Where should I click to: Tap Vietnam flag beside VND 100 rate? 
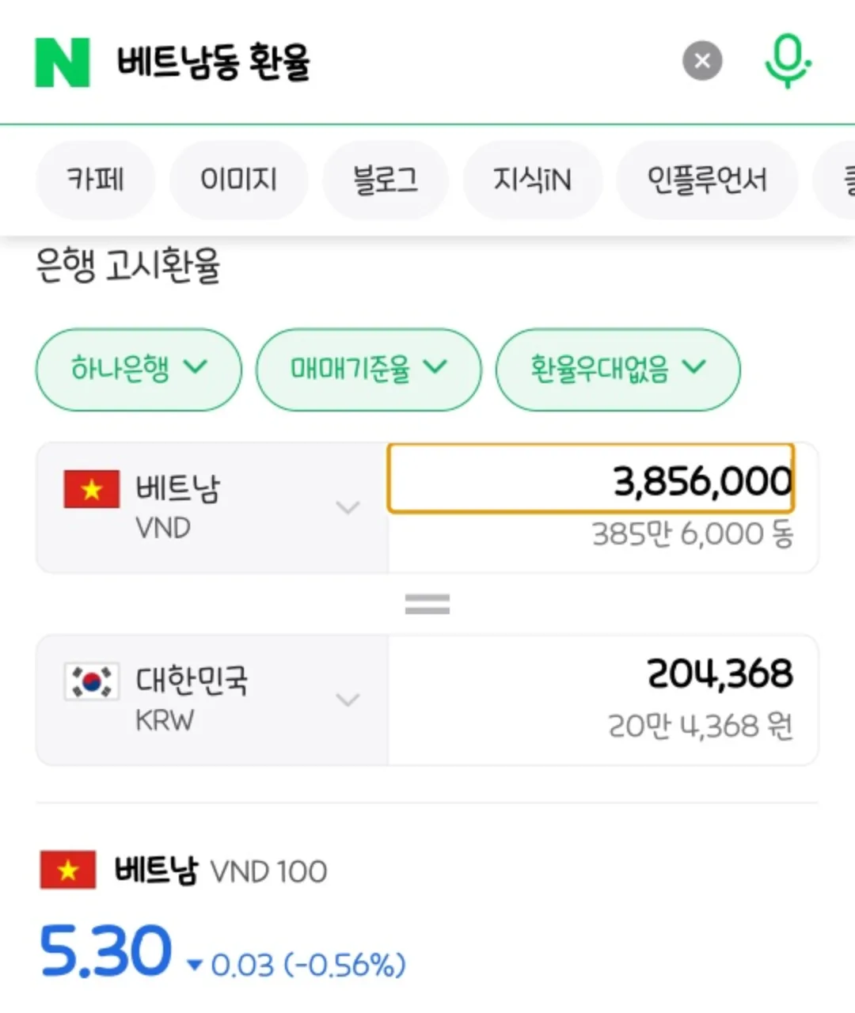coord(68,871)
